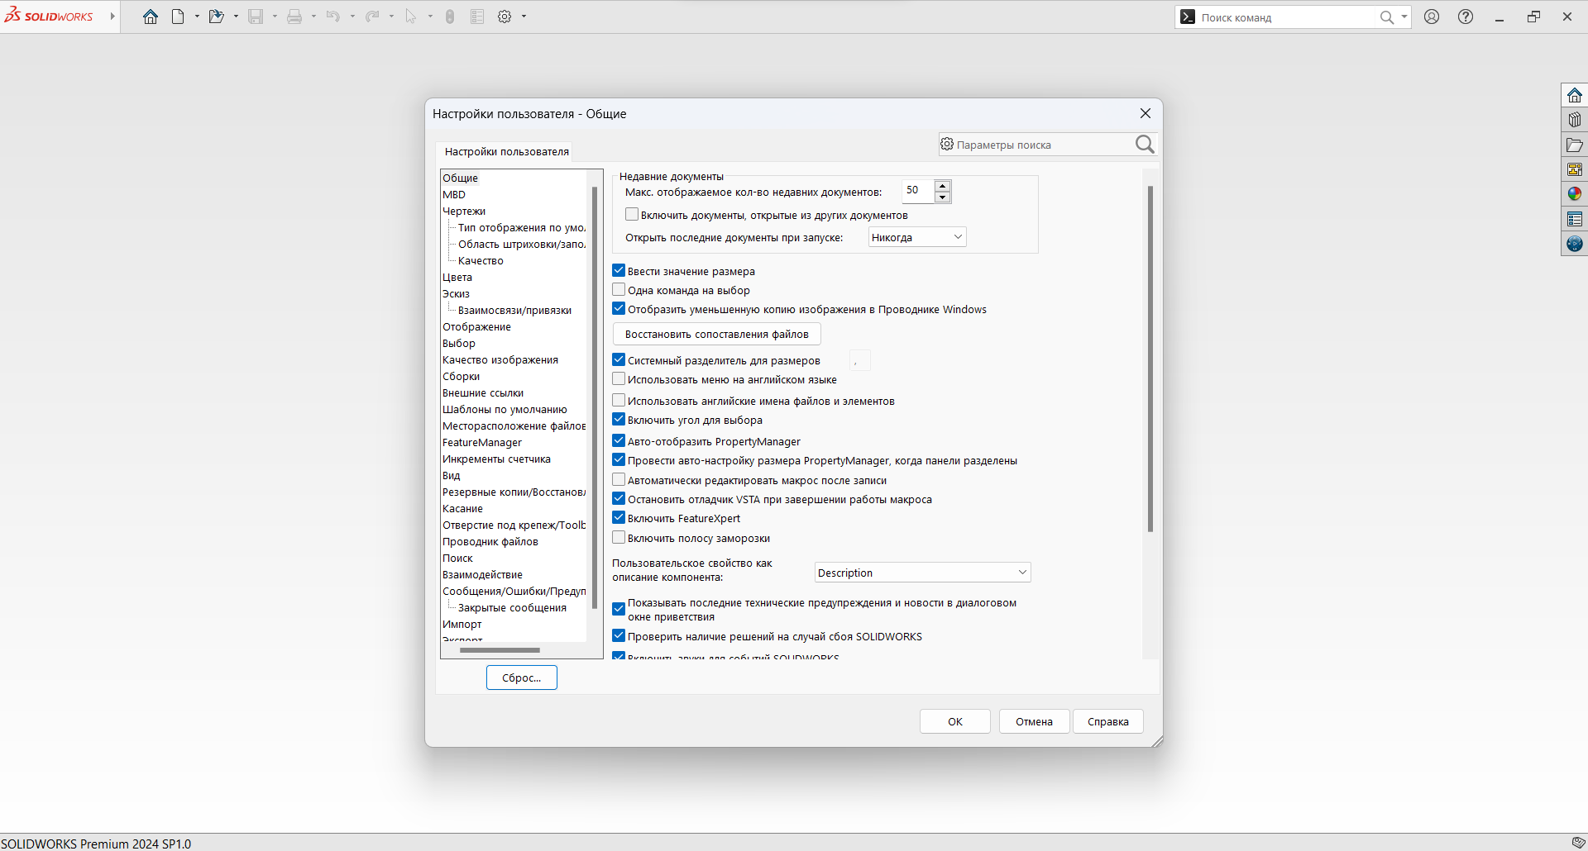
Task: Select 'Эскиз' category in tree
Action: click(456, 293)
